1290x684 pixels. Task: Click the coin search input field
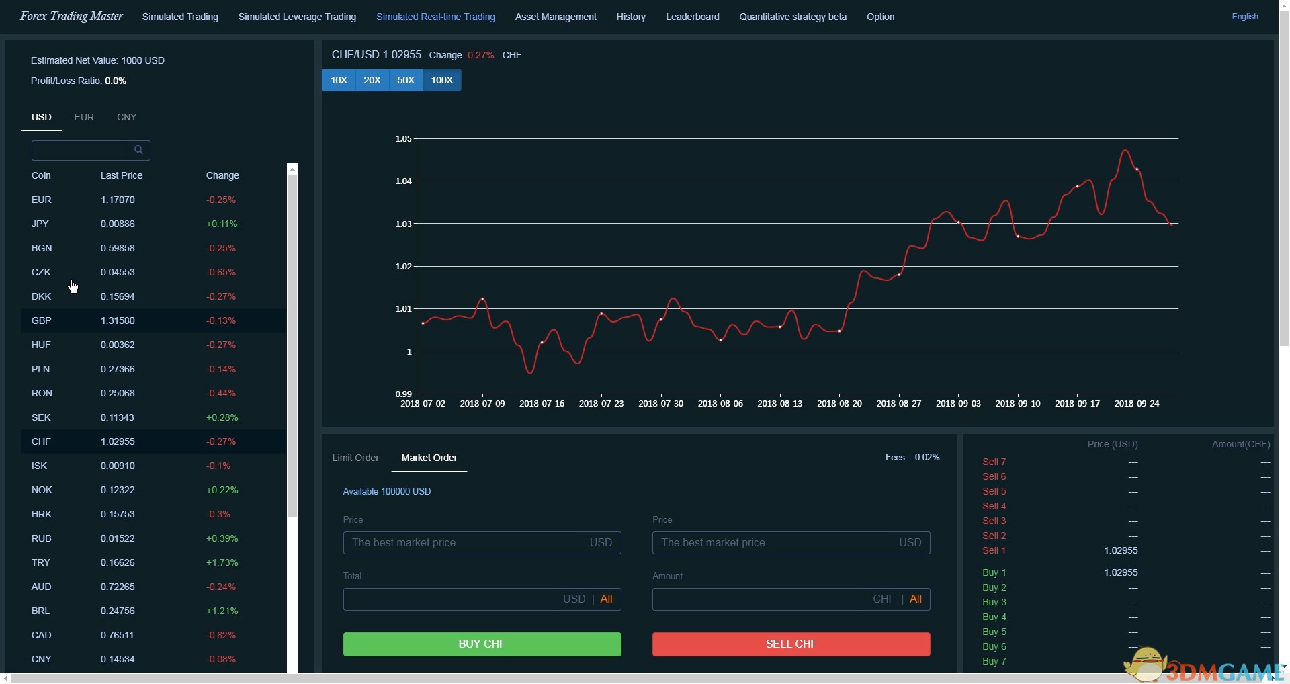click(x=91, y=150)
